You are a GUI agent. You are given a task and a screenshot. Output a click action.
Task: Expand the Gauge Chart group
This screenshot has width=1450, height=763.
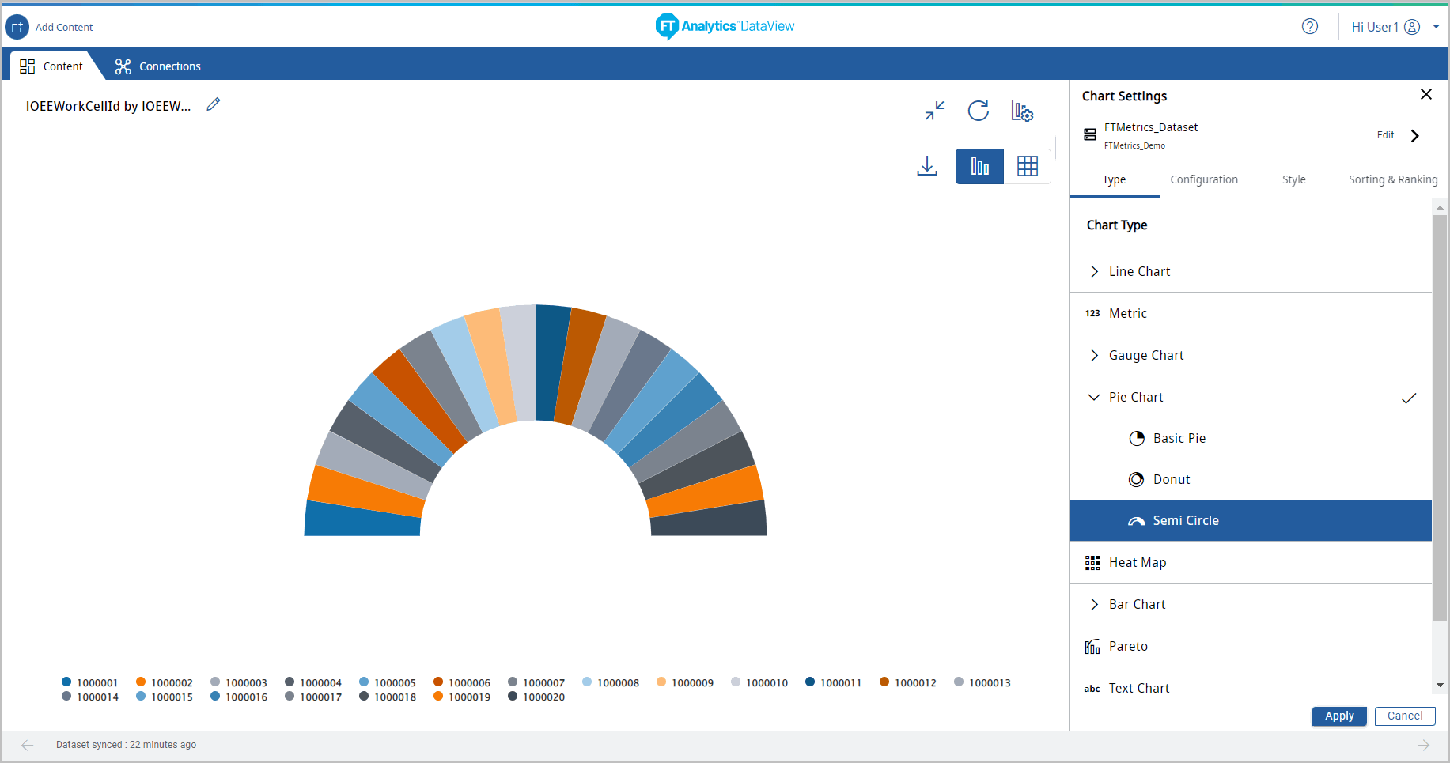[1094, 355]
